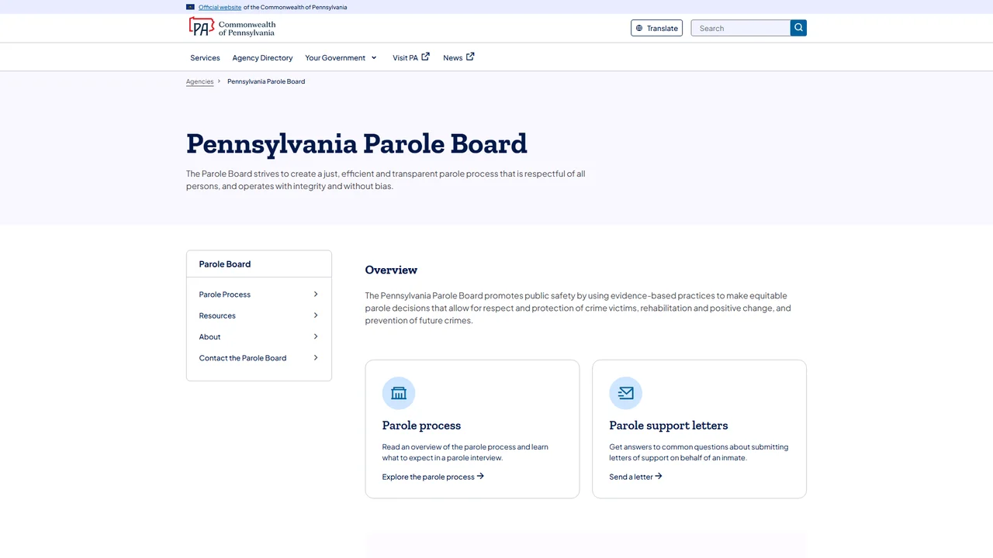The height and width of the screenshot is (558, 993).
Task: Click the magnifying glass search icon
Action: (x=798, y=28)
